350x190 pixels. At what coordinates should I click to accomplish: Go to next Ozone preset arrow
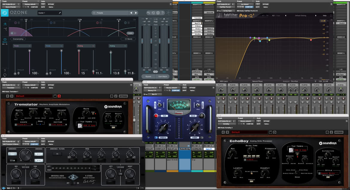pyautogui.click(x=136, y=13)
